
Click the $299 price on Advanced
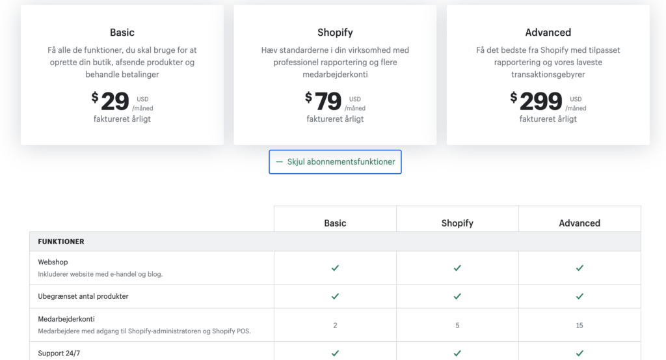536,101
